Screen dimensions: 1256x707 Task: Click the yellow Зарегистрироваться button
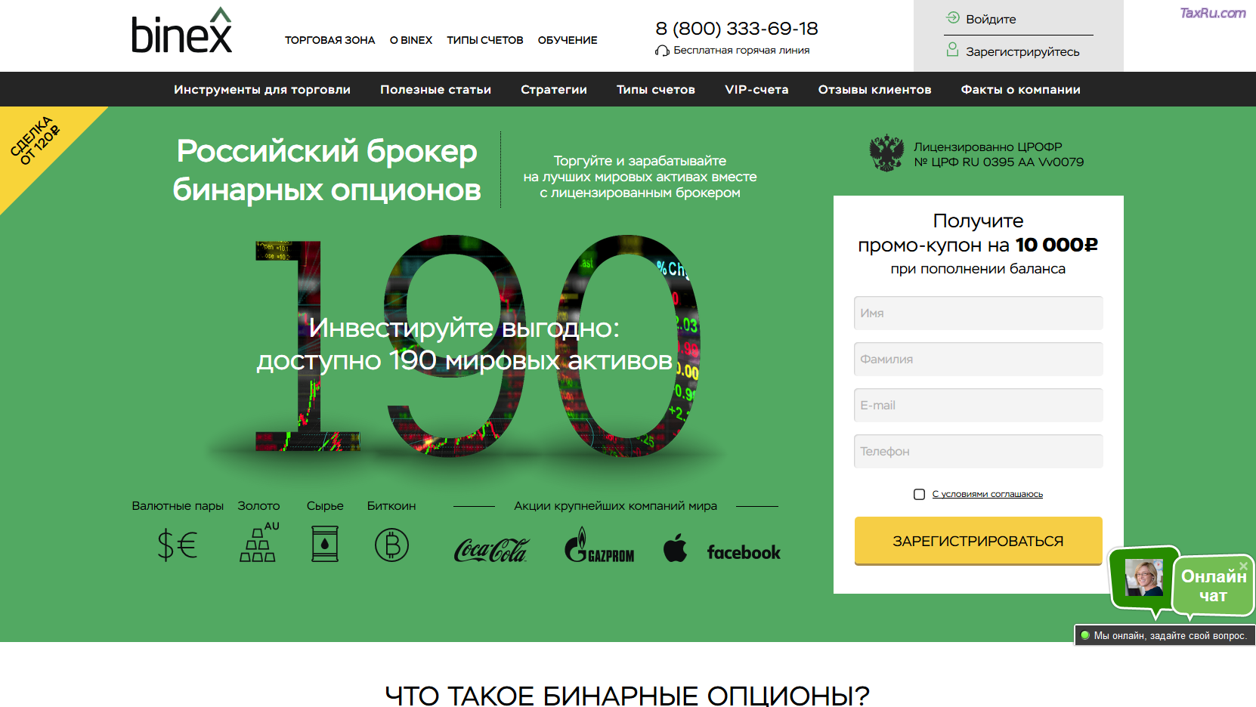point(978,541)
